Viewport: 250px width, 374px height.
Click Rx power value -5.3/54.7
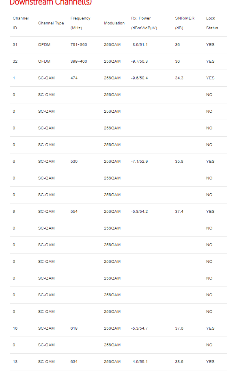[x=139, y=328]
